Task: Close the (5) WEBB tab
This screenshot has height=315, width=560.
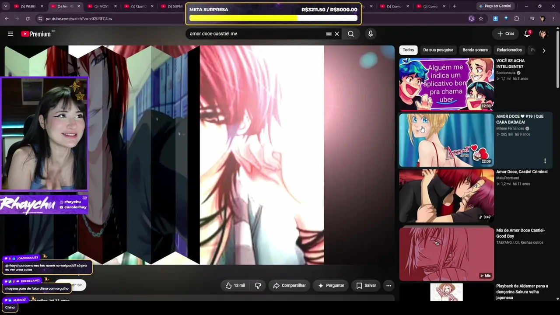Action: pos(42,6)
